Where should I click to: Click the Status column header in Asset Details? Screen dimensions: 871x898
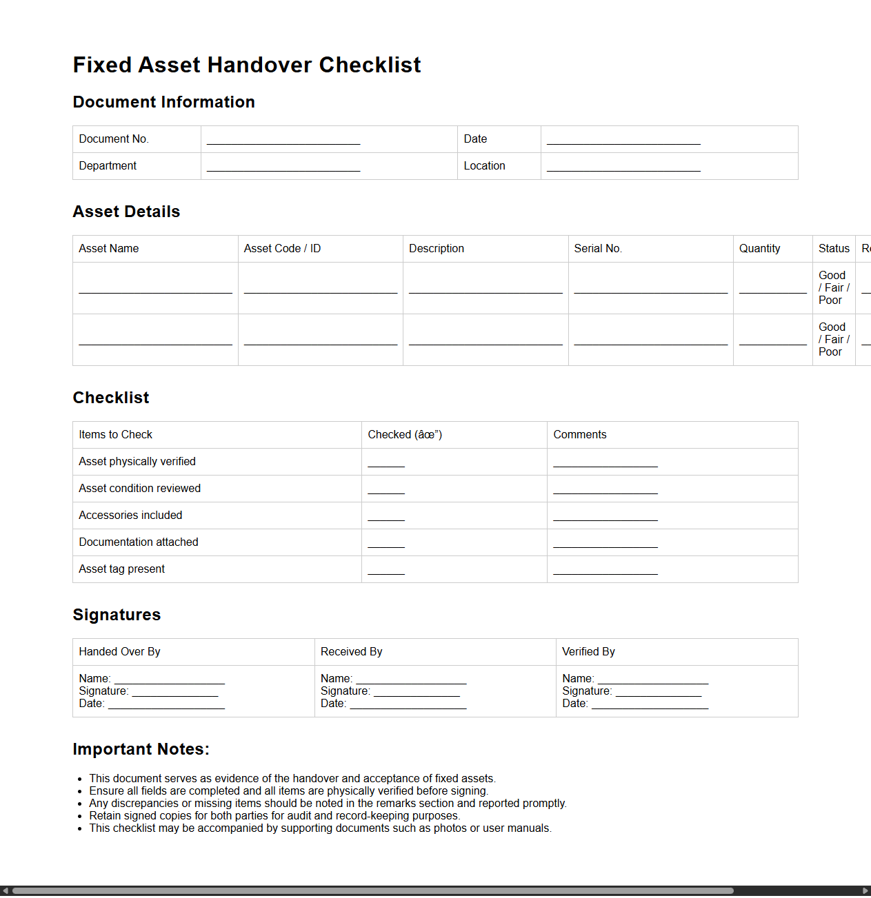click(x=833, y=249)
